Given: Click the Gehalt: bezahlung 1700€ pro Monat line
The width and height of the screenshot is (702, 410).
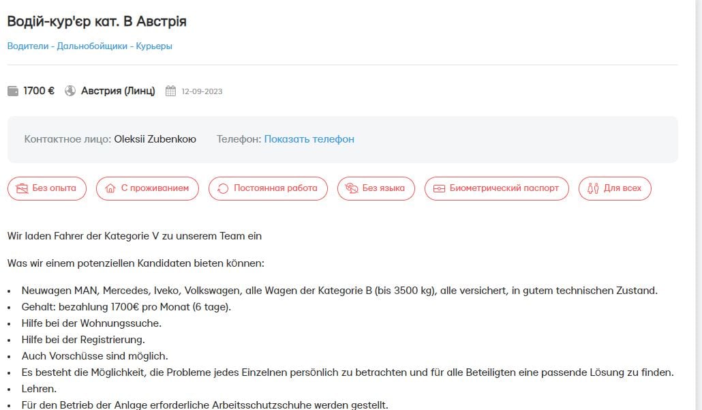Looking at the screenshot, I should coord(126,307).
